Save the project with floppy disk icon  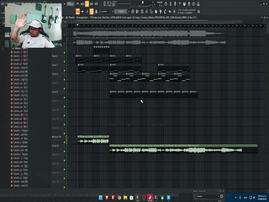(184, 4)
